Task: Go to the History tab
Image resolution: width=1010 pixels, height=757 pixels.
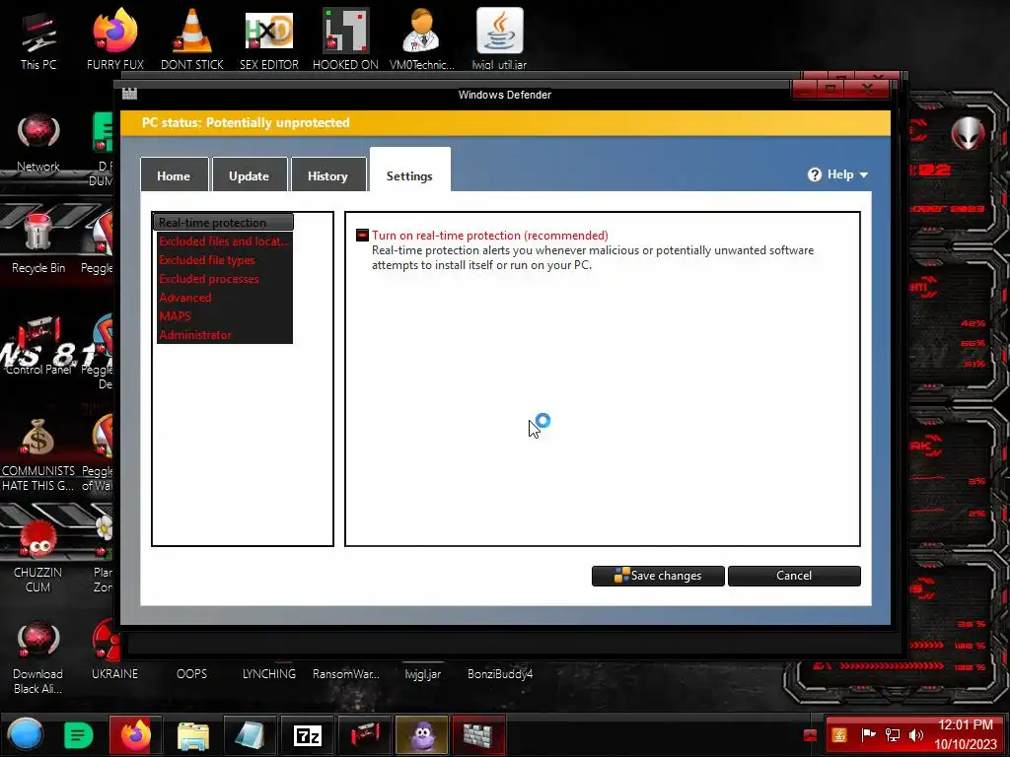Action: click(327, 175)
